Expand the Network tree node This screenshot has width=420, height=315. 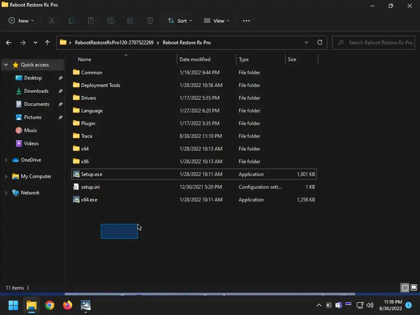click(x=6, y=193)
